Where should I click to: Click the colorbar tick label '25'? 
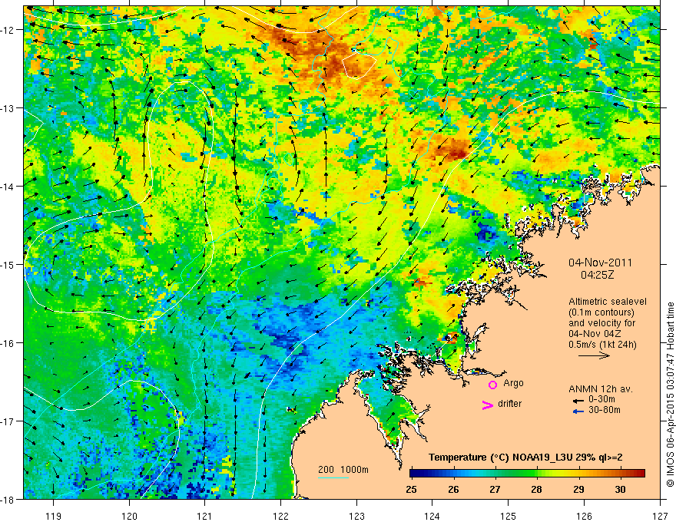click(411, 490)
